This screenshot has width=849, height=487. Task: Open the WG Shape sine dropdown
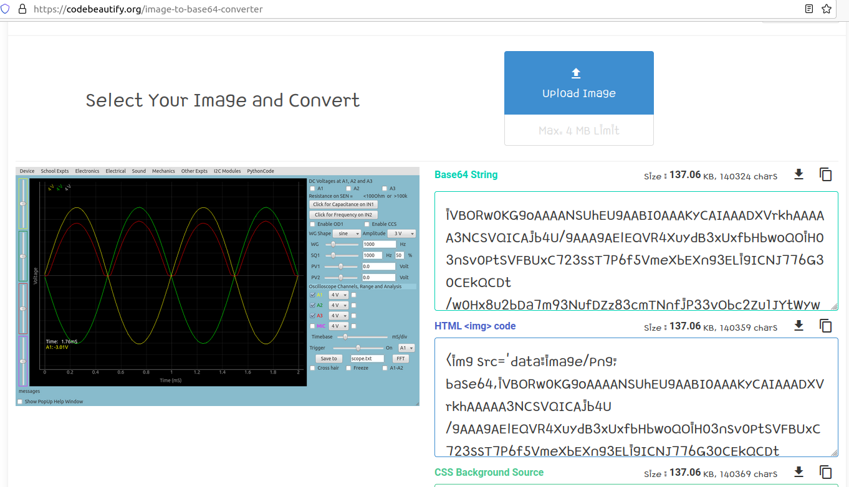348,234
